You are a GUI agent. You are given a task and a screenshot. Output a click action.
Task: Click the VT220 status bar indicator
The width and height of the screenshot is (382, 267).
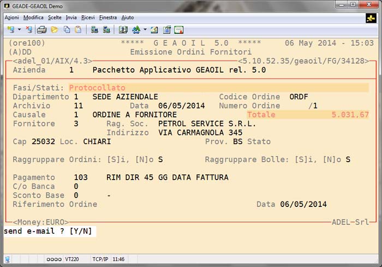pyautogui.click(x=72, y=259)
